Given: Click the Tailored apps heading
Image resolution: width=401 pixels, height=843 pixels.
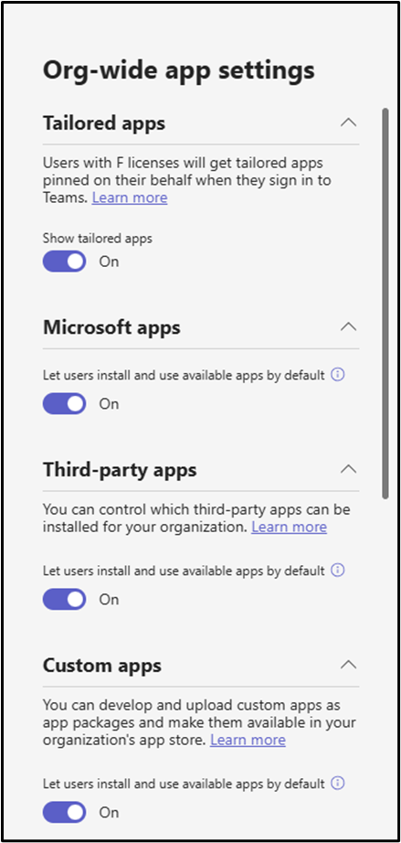Looking at the screenshot, I should pos(104,123).
